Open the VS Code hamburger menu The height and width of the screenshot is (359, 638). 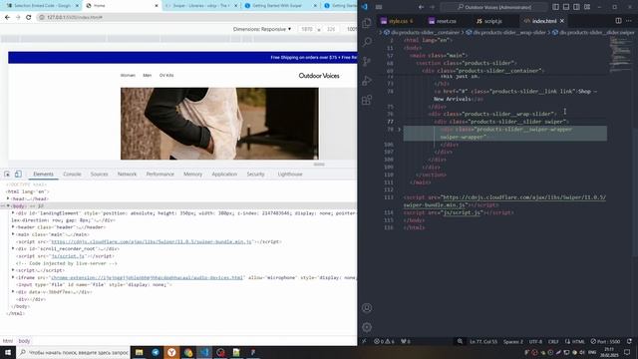point(379,7)
